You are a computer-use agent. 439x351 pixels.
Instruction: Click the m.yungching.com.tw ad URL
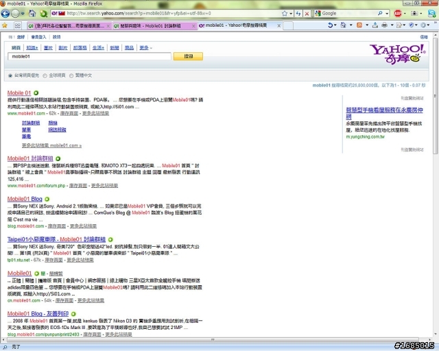point(366,137)
